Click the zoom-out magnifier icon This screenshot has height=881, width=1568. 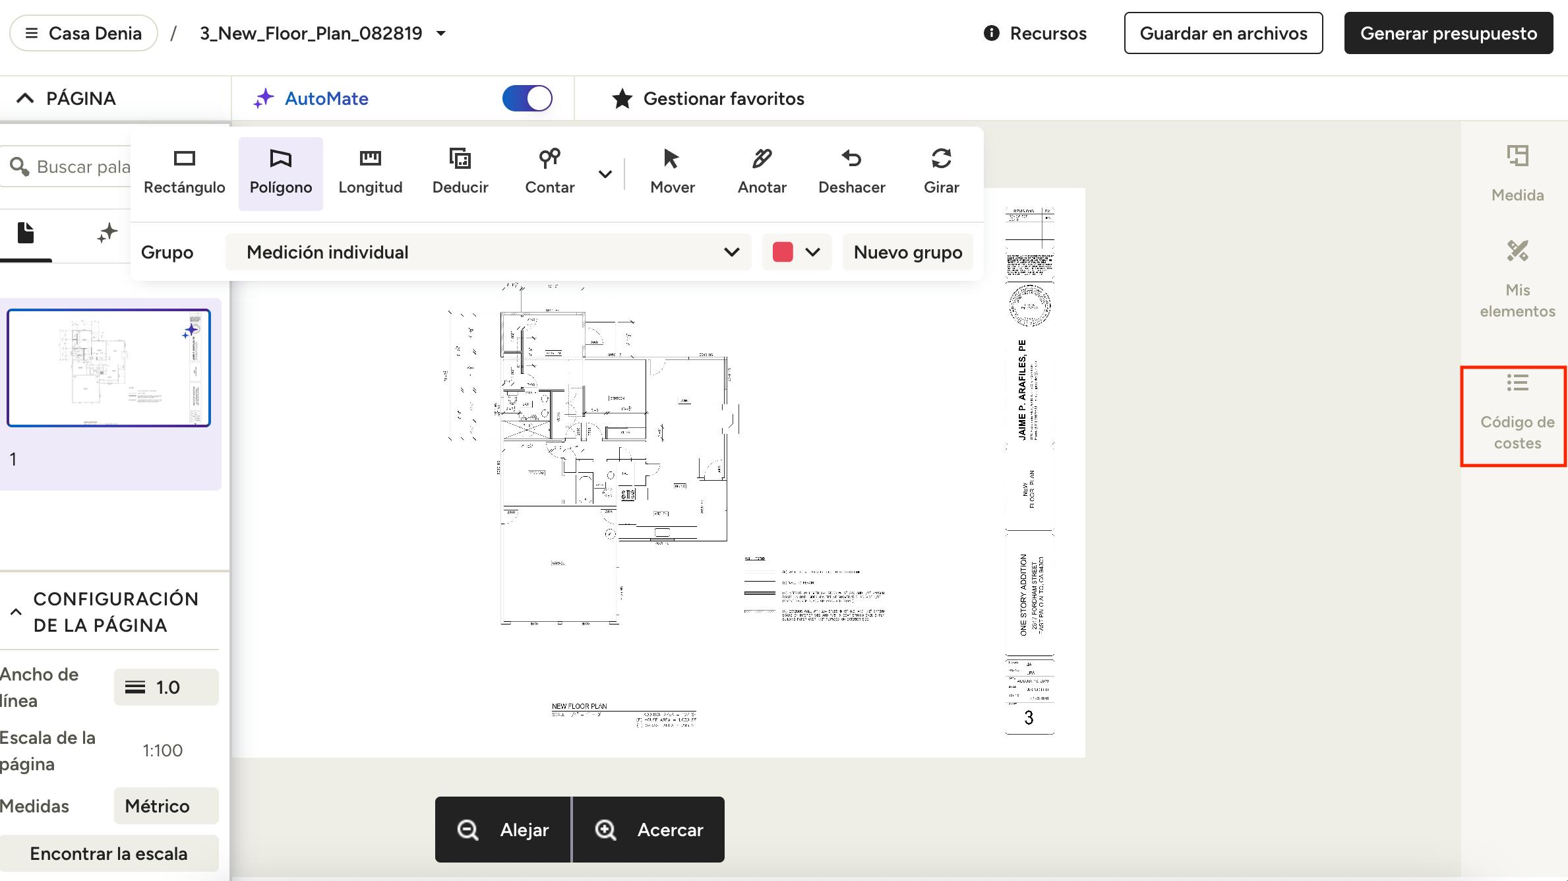[468, 830]
